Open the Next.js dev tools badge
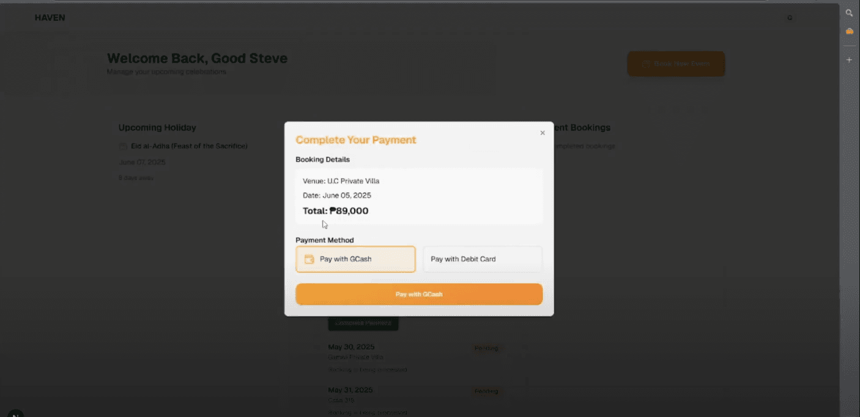Image resolution: width=860 pixels, height=417 pixels. [x=15, y=414]
